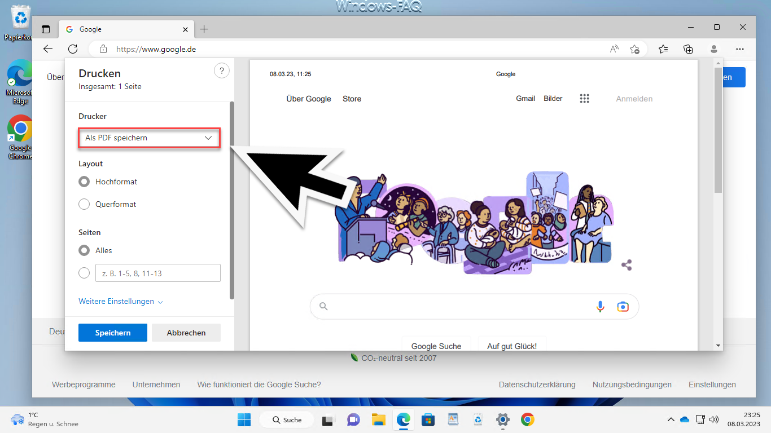Open Werbeprogramme footer link
The height and width of the screenshot is (433, 771).
84,385
